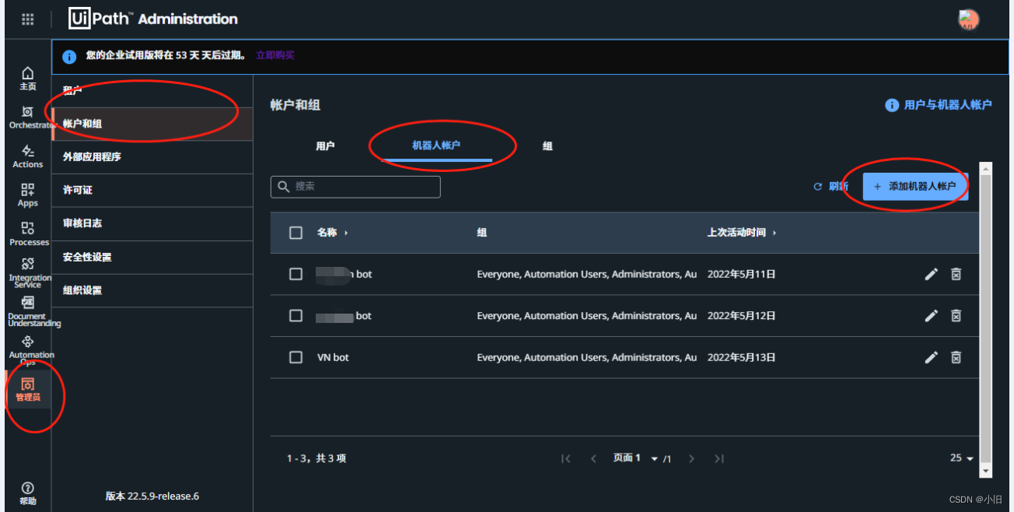Check the box for VN bot
This screenshot has height=512, width=1014.
tap(295, 357)
